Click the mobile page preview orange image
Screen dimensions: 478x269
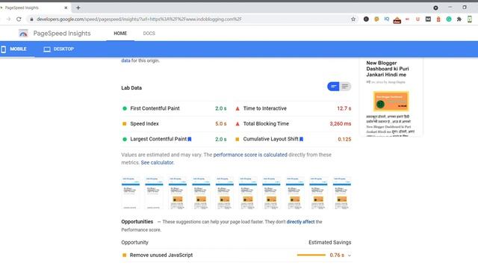[x=391, y=102]
